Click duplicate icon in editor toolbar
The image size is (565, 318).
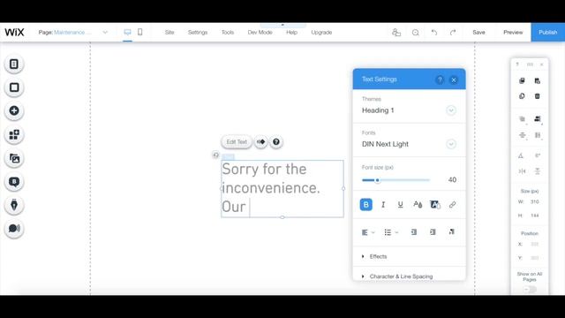(x=522, y=96)
